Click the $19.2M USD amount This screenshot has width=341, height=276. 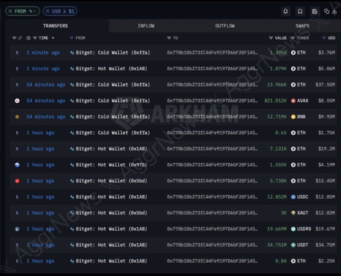tap(326, 149)
